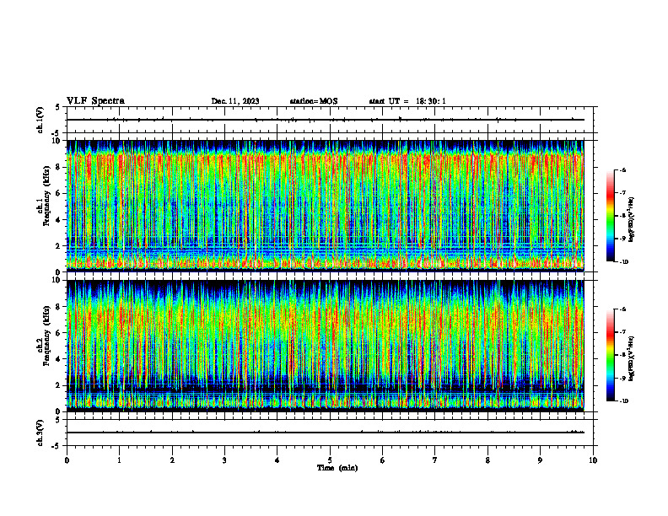The width and height of the screenshot is (668, 516).
Task: Click the time axis tick label "9"
Action: (x=540, y=460)
